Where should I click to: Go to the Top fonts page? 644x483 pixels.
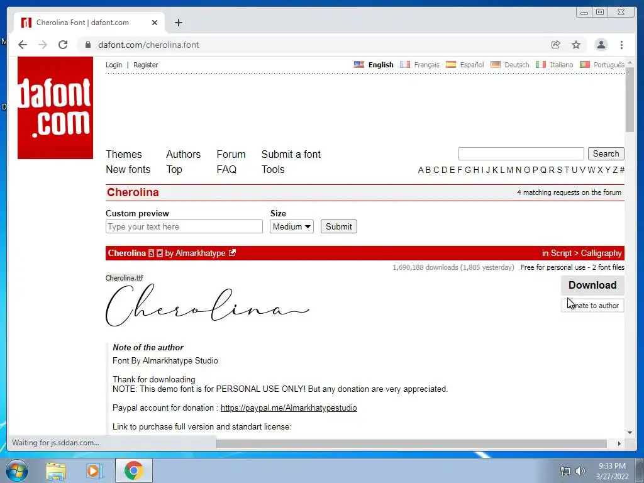click(x=174, y=170)
